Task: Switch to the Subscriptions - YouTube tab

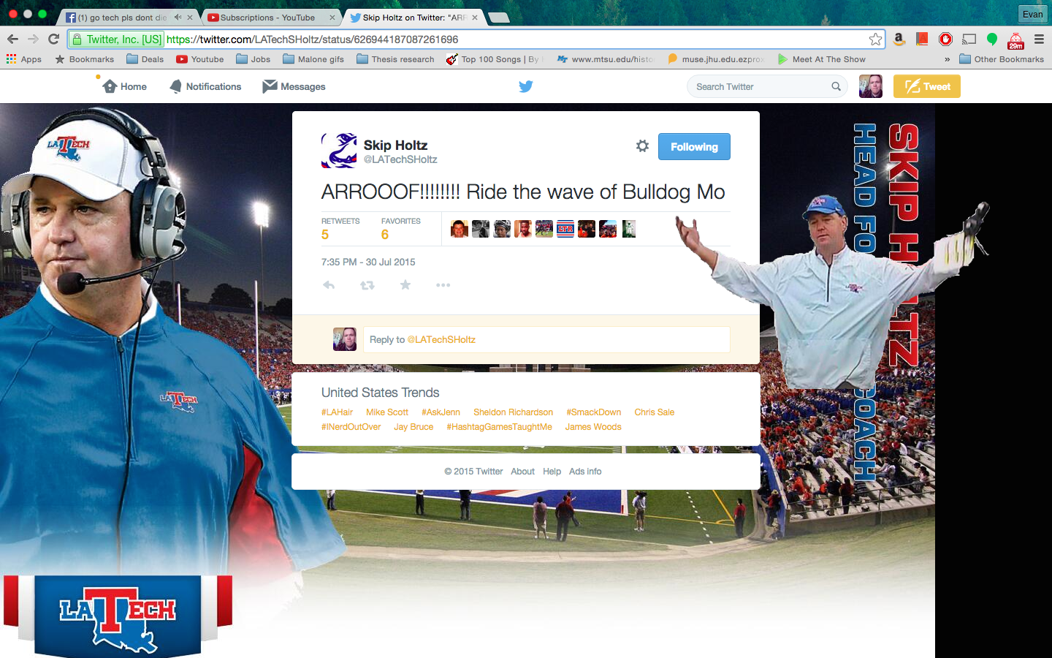Action: pyautogui.click(x=267, y=18)
